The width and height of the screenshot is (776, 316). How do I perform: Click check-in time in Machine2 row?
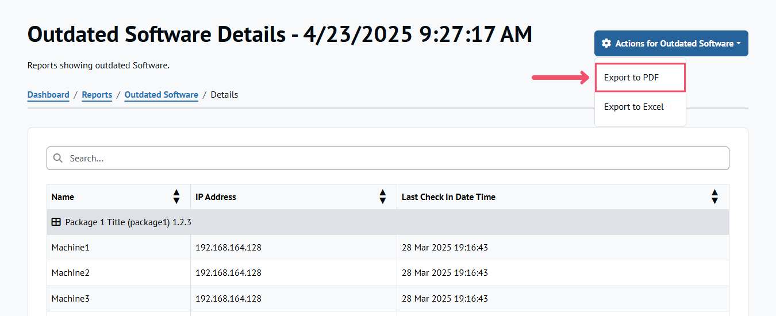[x=445, y=273]
